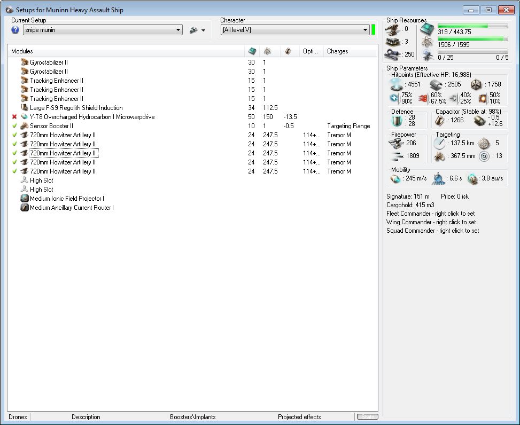The height and width of the screenshot is (425, 520).
Task: Sort by the powergrid column header icon
Action: 267,51
